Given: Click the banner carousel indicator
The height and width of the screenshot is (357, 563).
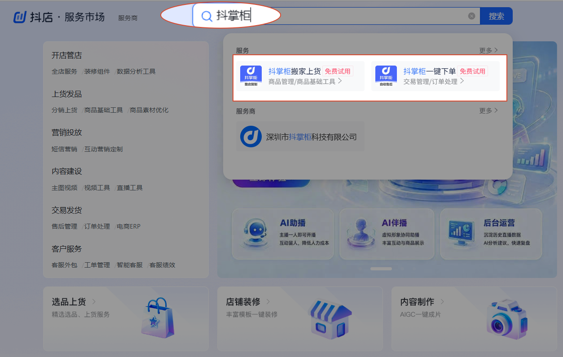Looking at the screenshot, I should (381, 269).
